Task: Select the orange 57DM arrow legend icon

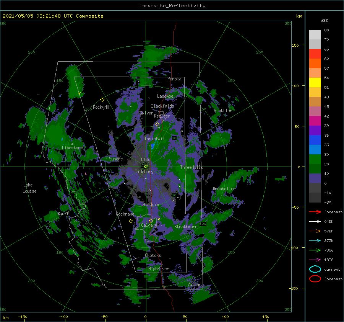Action: pos(315,231)
